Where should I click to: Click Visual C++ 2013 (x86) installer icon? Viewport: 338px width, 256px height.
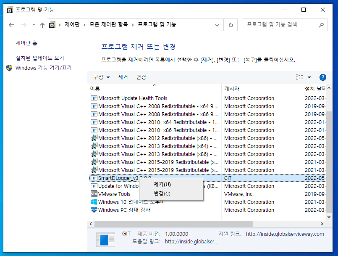click(x=94, y=154)
